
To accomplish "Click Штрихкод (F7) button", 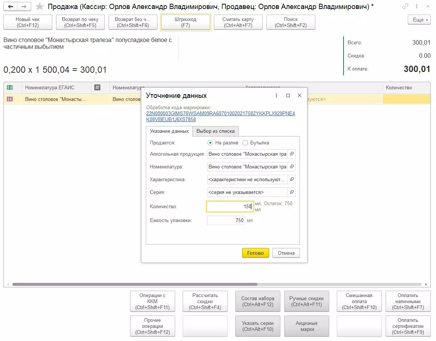I will [x=185, y=22].
